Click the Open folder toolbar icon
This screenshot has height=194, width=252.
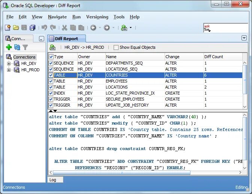16,28
